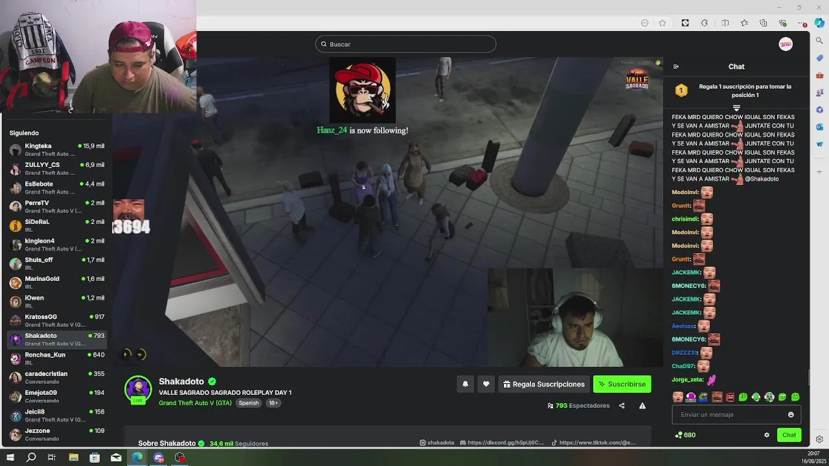Open the Shakadoto live avatar below the video

point(138,390)
